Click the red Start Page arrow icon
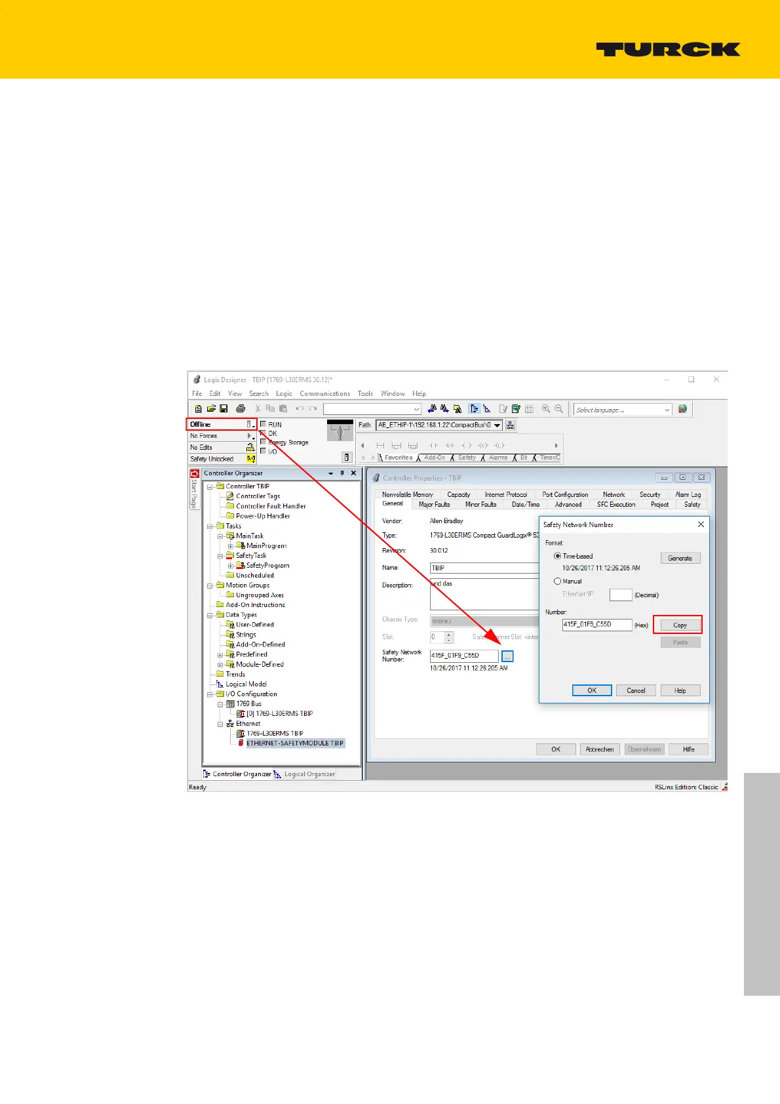This screenshot has width=780, height=1104. pyautogui.click(x=195, y=473)
